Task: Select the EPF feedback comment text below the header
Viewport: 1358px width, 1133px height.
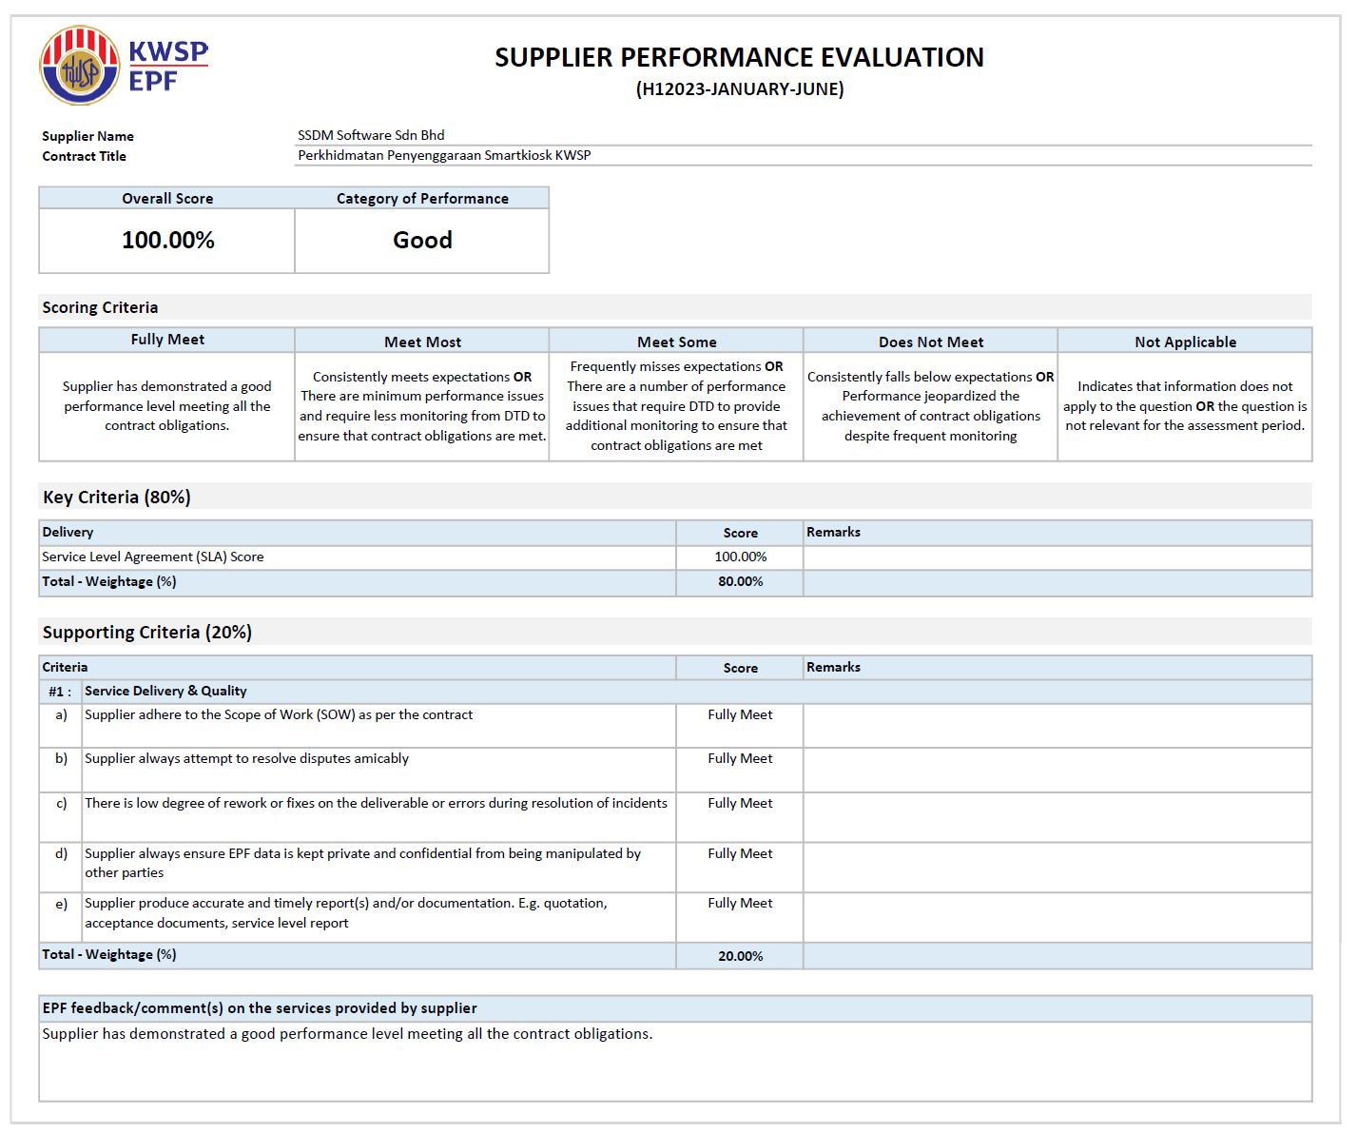Action: coord(347,1034)
